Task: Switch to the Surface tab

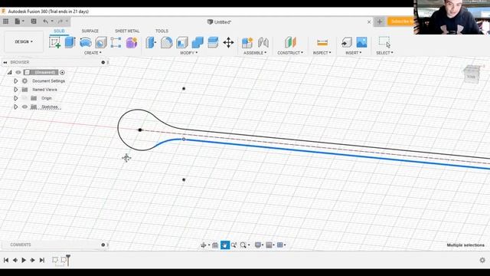Action: coord(90,31)
